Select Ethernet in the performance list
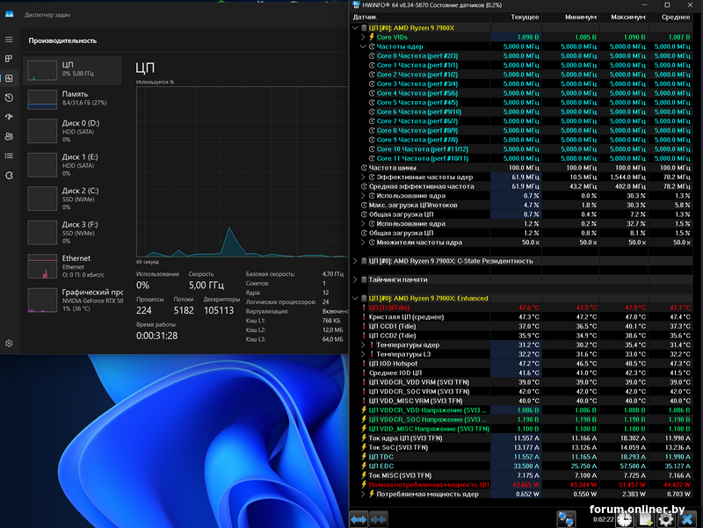 74,262
